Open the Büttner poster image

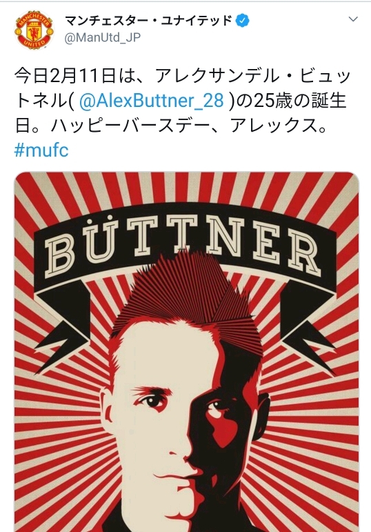point(186,352)
